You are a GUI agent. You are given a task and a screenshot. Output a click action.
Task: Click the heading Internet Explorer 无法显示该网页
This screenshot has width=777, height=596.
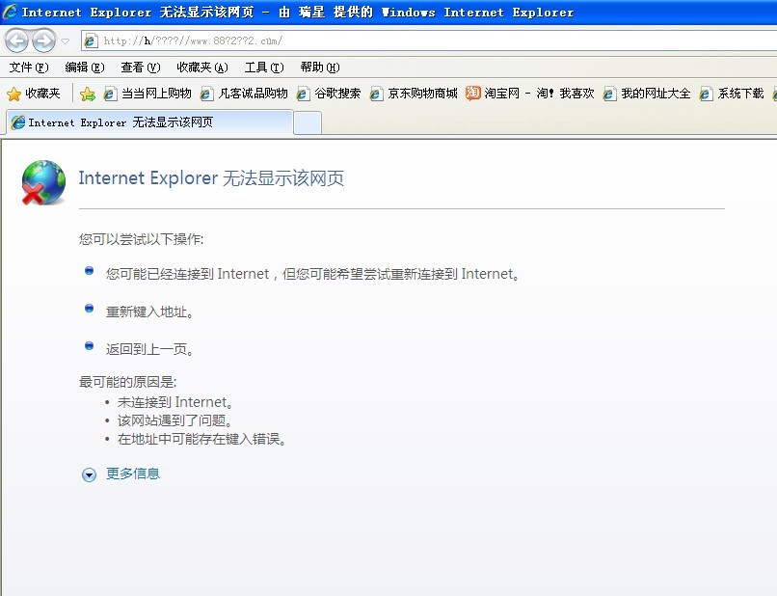click(x=211, y=178)
